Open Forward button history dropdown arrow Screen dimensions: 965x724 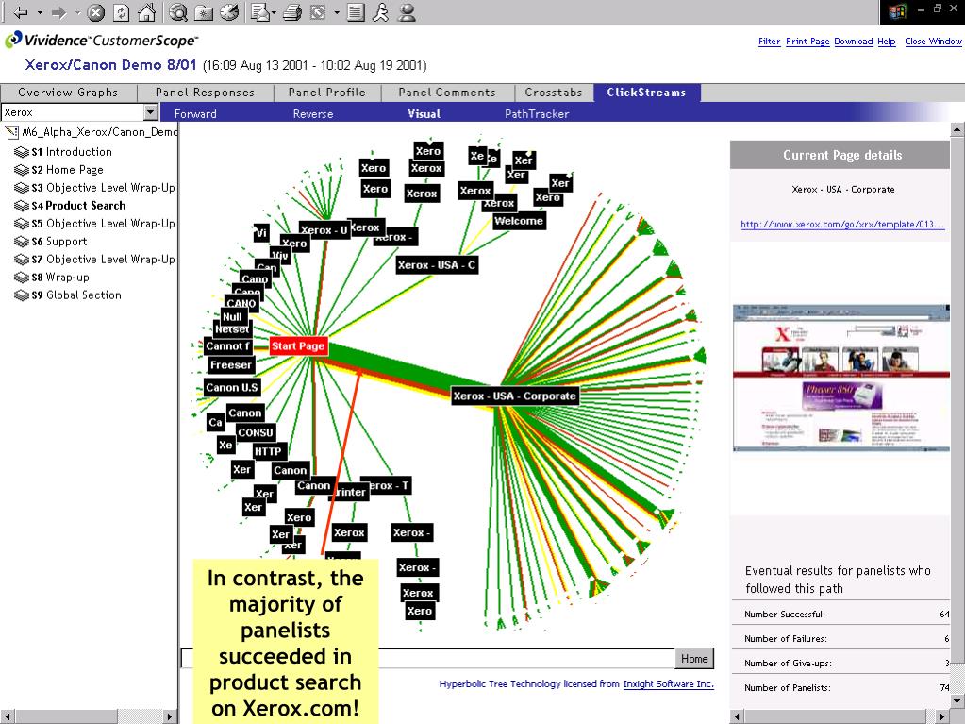[x=77, y=12]
